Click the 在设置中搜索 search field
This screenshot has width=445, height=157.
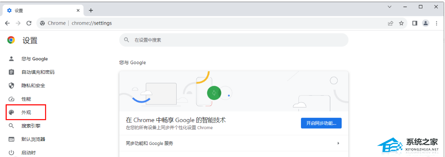click(x=234, y=40)
